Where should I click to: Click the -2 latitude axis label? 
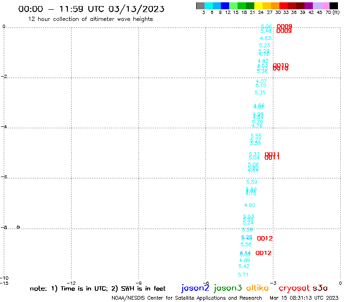pyautogui.click(x=4, y=76)
